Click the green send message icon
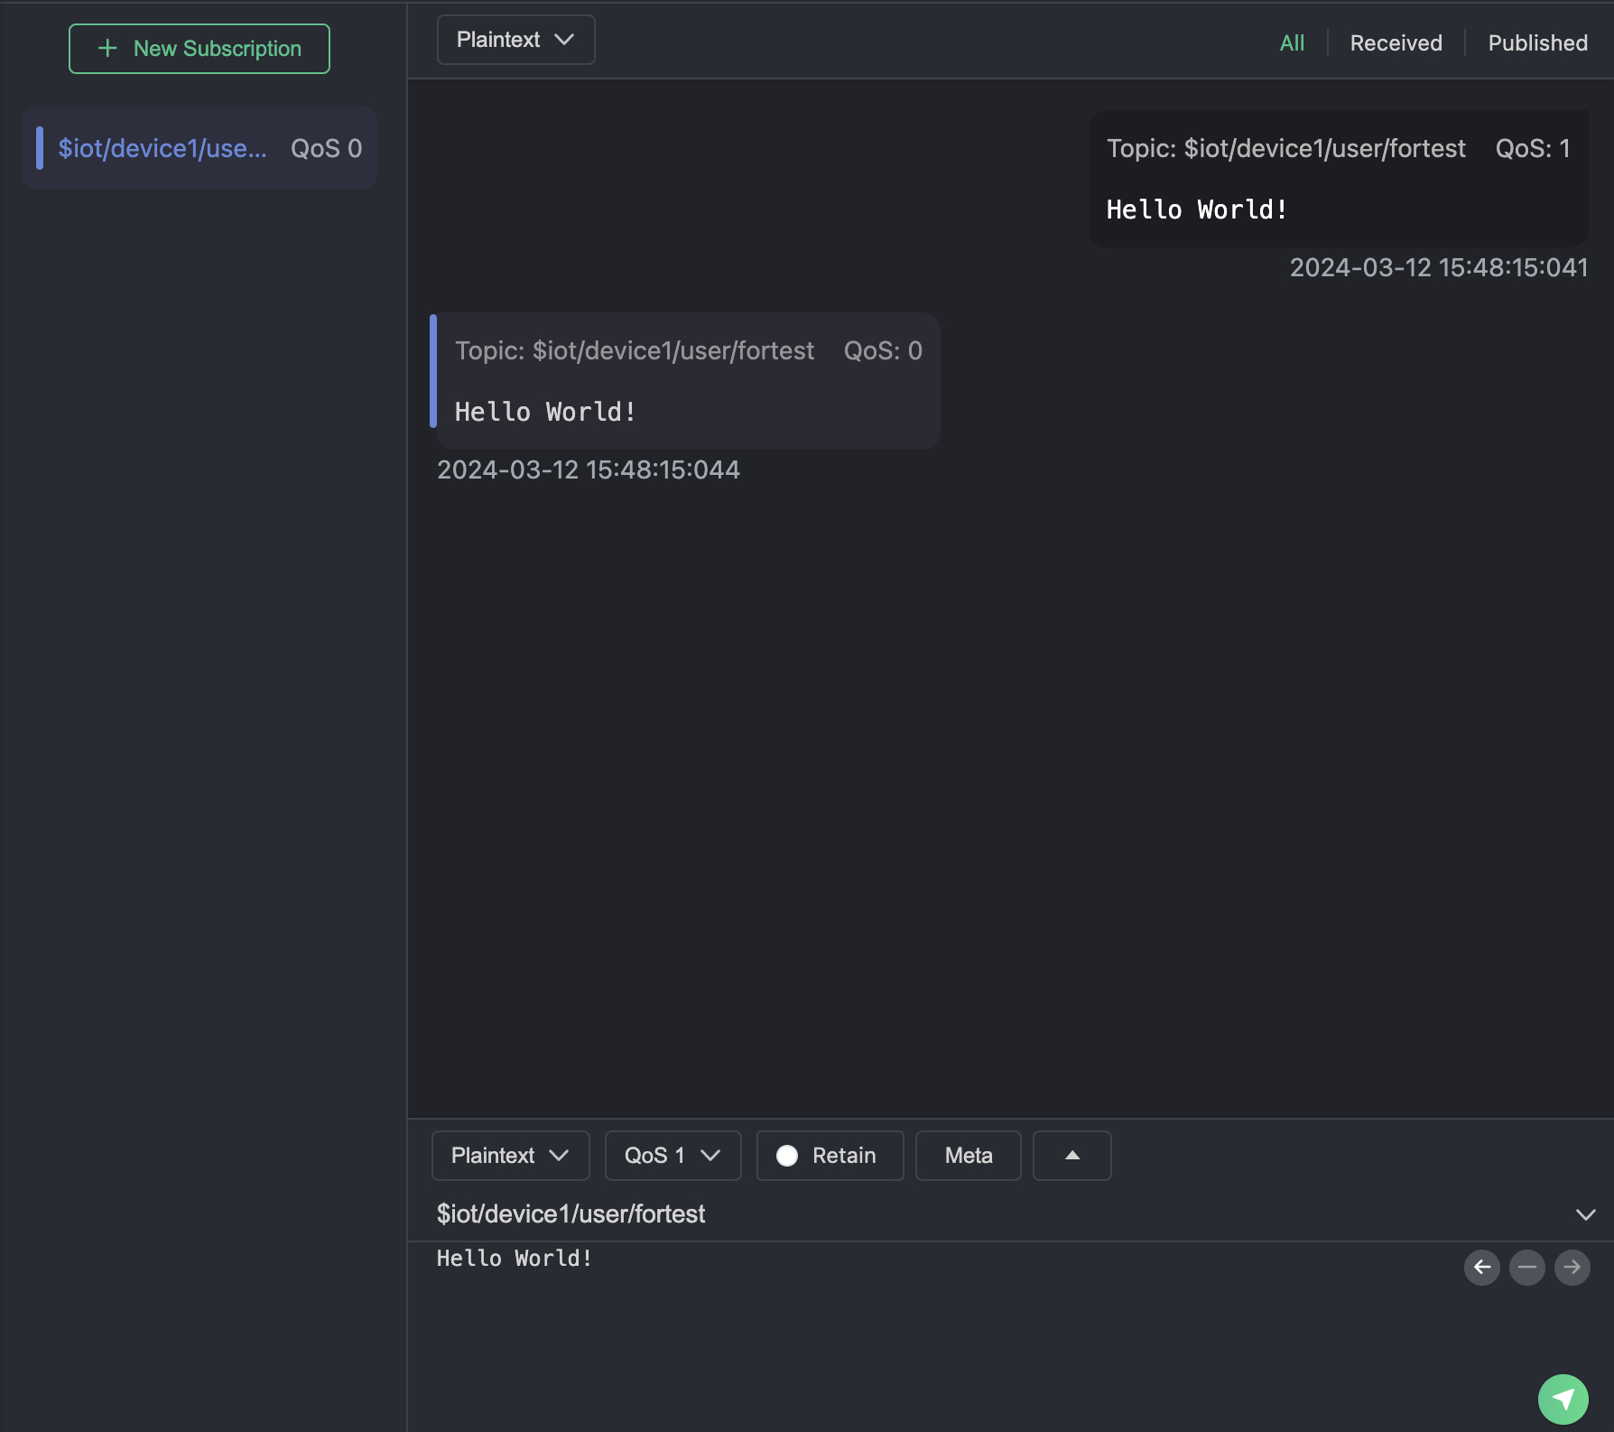1614x1432 pixels. click(x=1563, y=1399)
